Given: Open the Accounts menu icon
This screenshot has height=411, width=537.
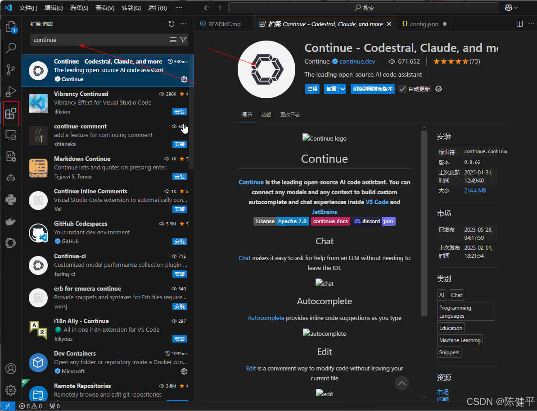Looking at the screenshot, I should [11, 369].
